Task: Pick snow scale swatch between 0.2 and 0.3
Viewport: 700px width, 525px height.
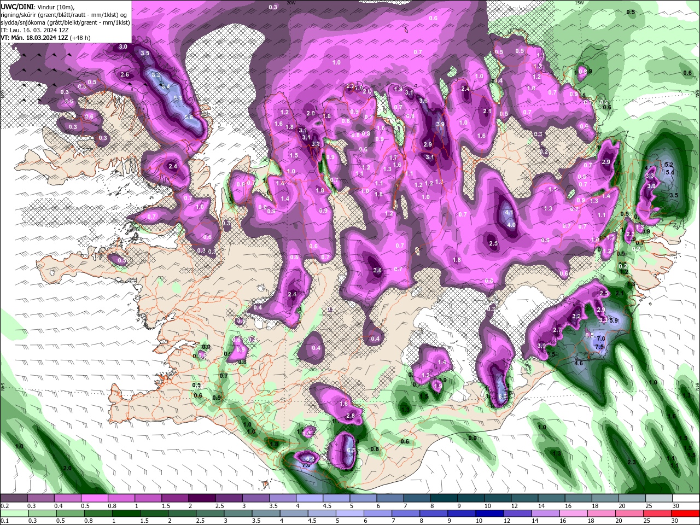Action: tap(14, 498)
